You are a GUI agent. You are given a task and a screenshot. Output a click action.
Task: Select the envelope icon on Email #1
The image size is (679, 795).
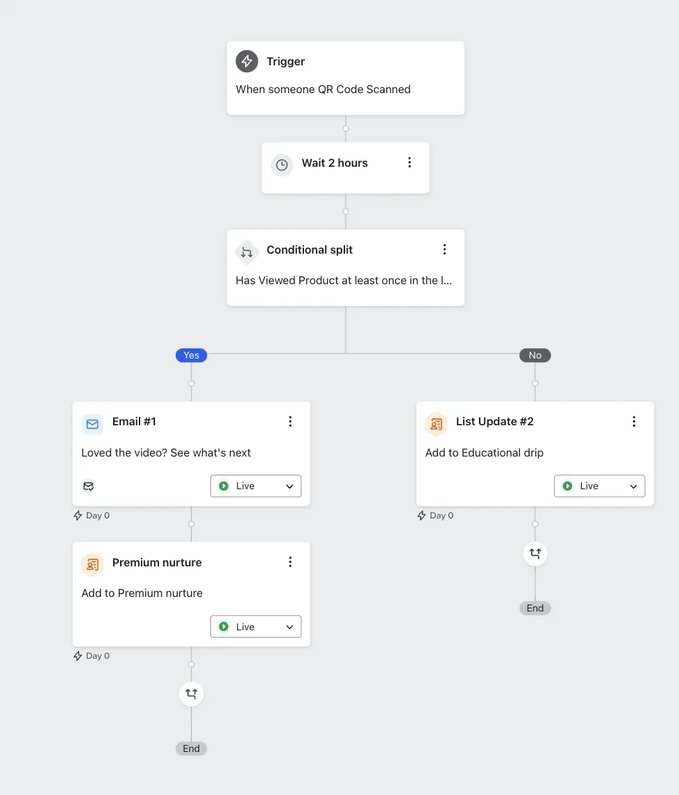point(92,424)
